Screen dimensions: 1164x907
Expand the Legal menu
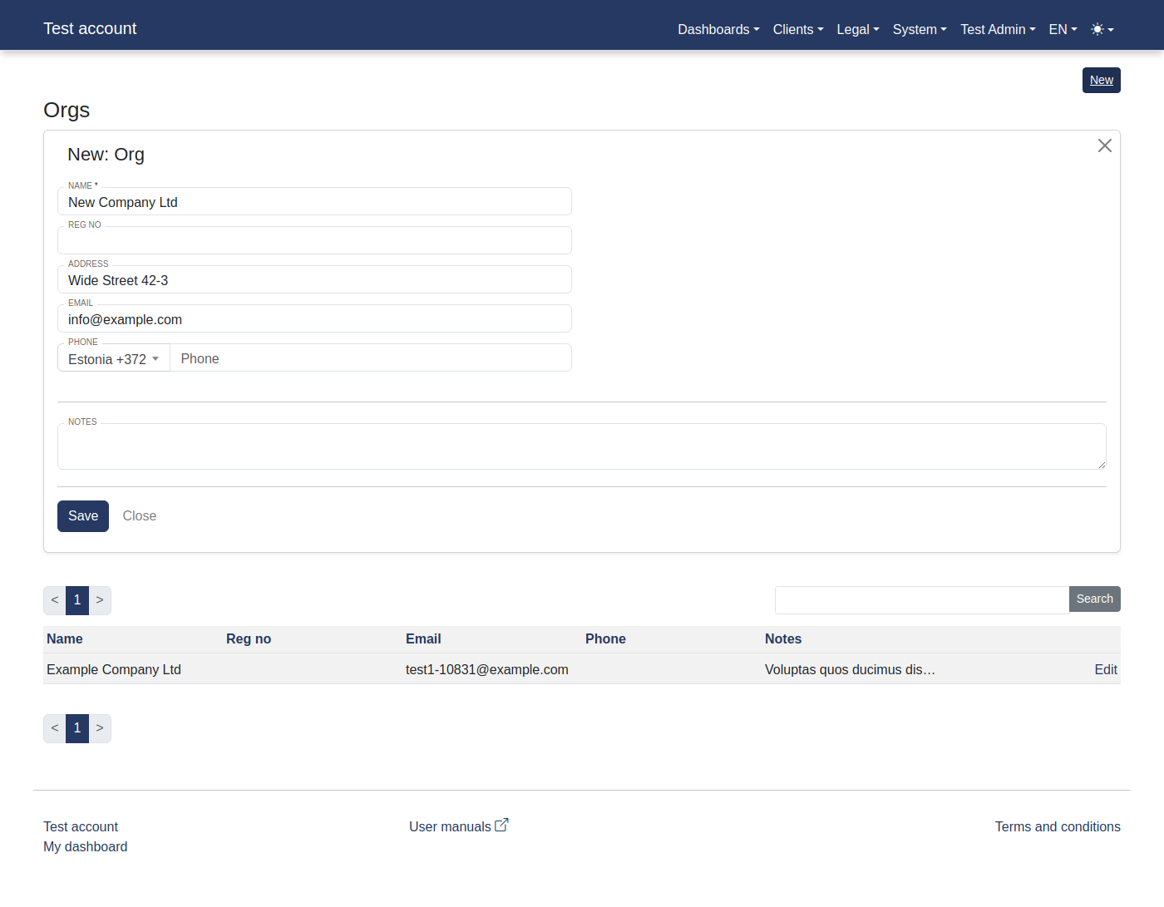click(x=856, y=29)
